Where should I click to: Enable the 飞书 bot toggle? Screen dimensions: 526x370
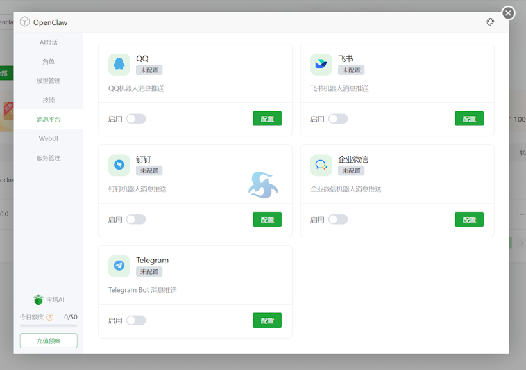(x=338, y=118)
